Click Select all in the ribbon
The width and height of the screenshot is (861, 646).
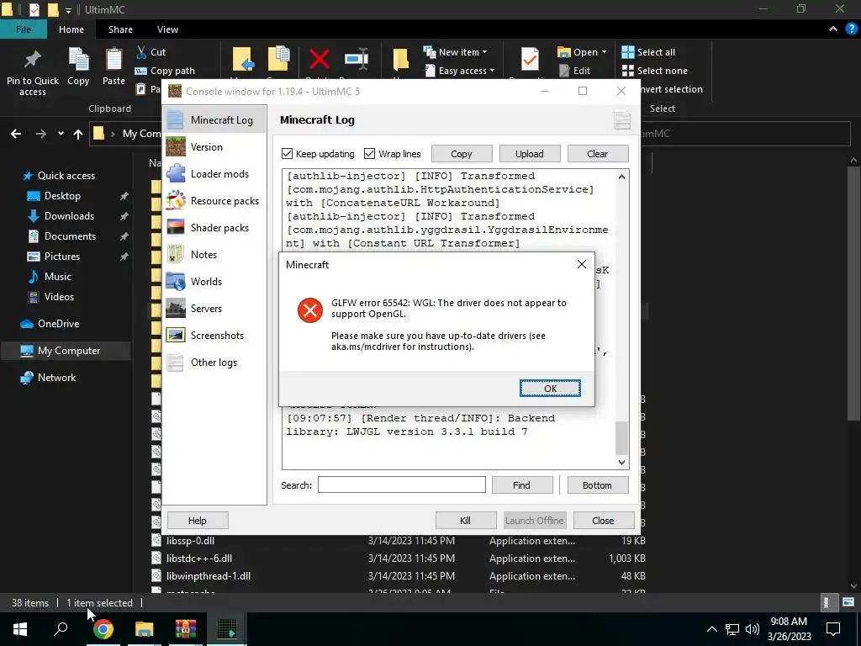coord(648,51)
